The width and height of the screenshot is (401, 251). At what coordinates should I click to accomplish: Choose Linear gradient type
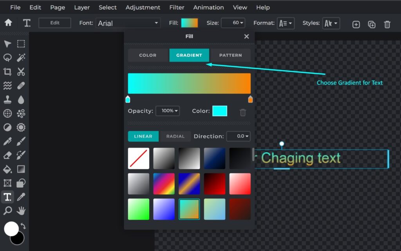(x=143, y=136)
